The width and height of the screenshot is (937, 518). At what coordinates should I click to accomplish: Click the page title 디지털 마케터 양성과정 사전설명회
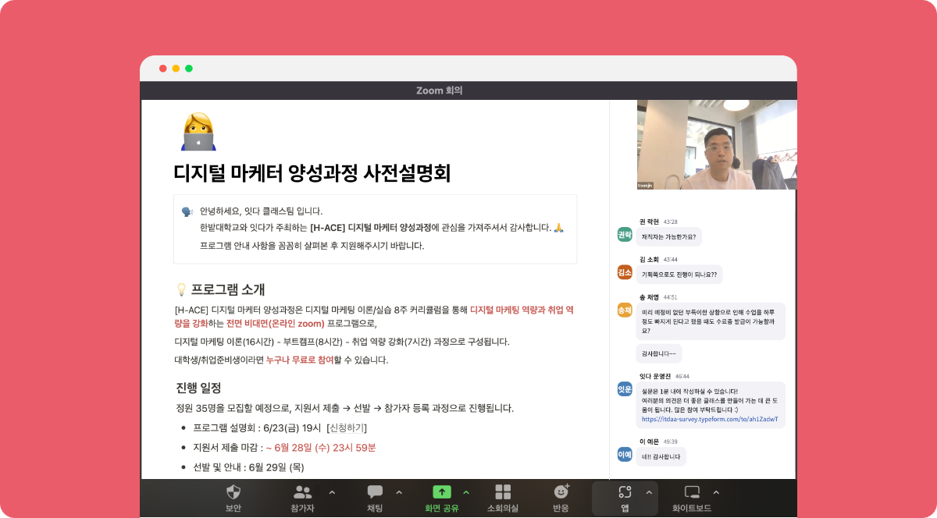coord(312,172)
